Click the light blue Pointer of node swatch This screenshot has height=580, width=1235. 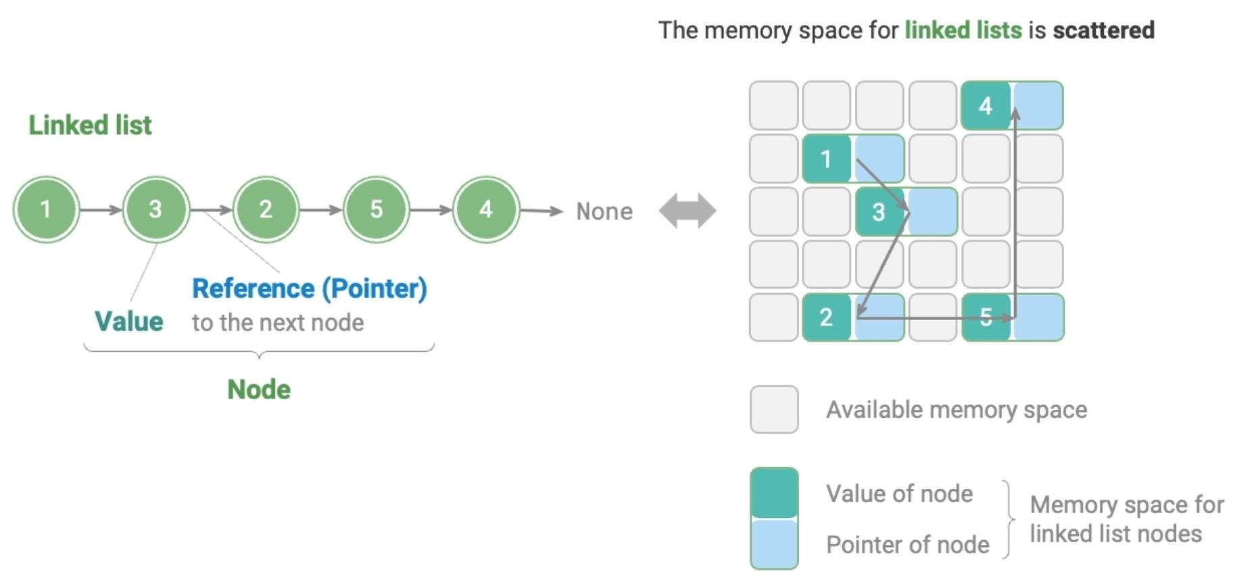coord(774,544)
